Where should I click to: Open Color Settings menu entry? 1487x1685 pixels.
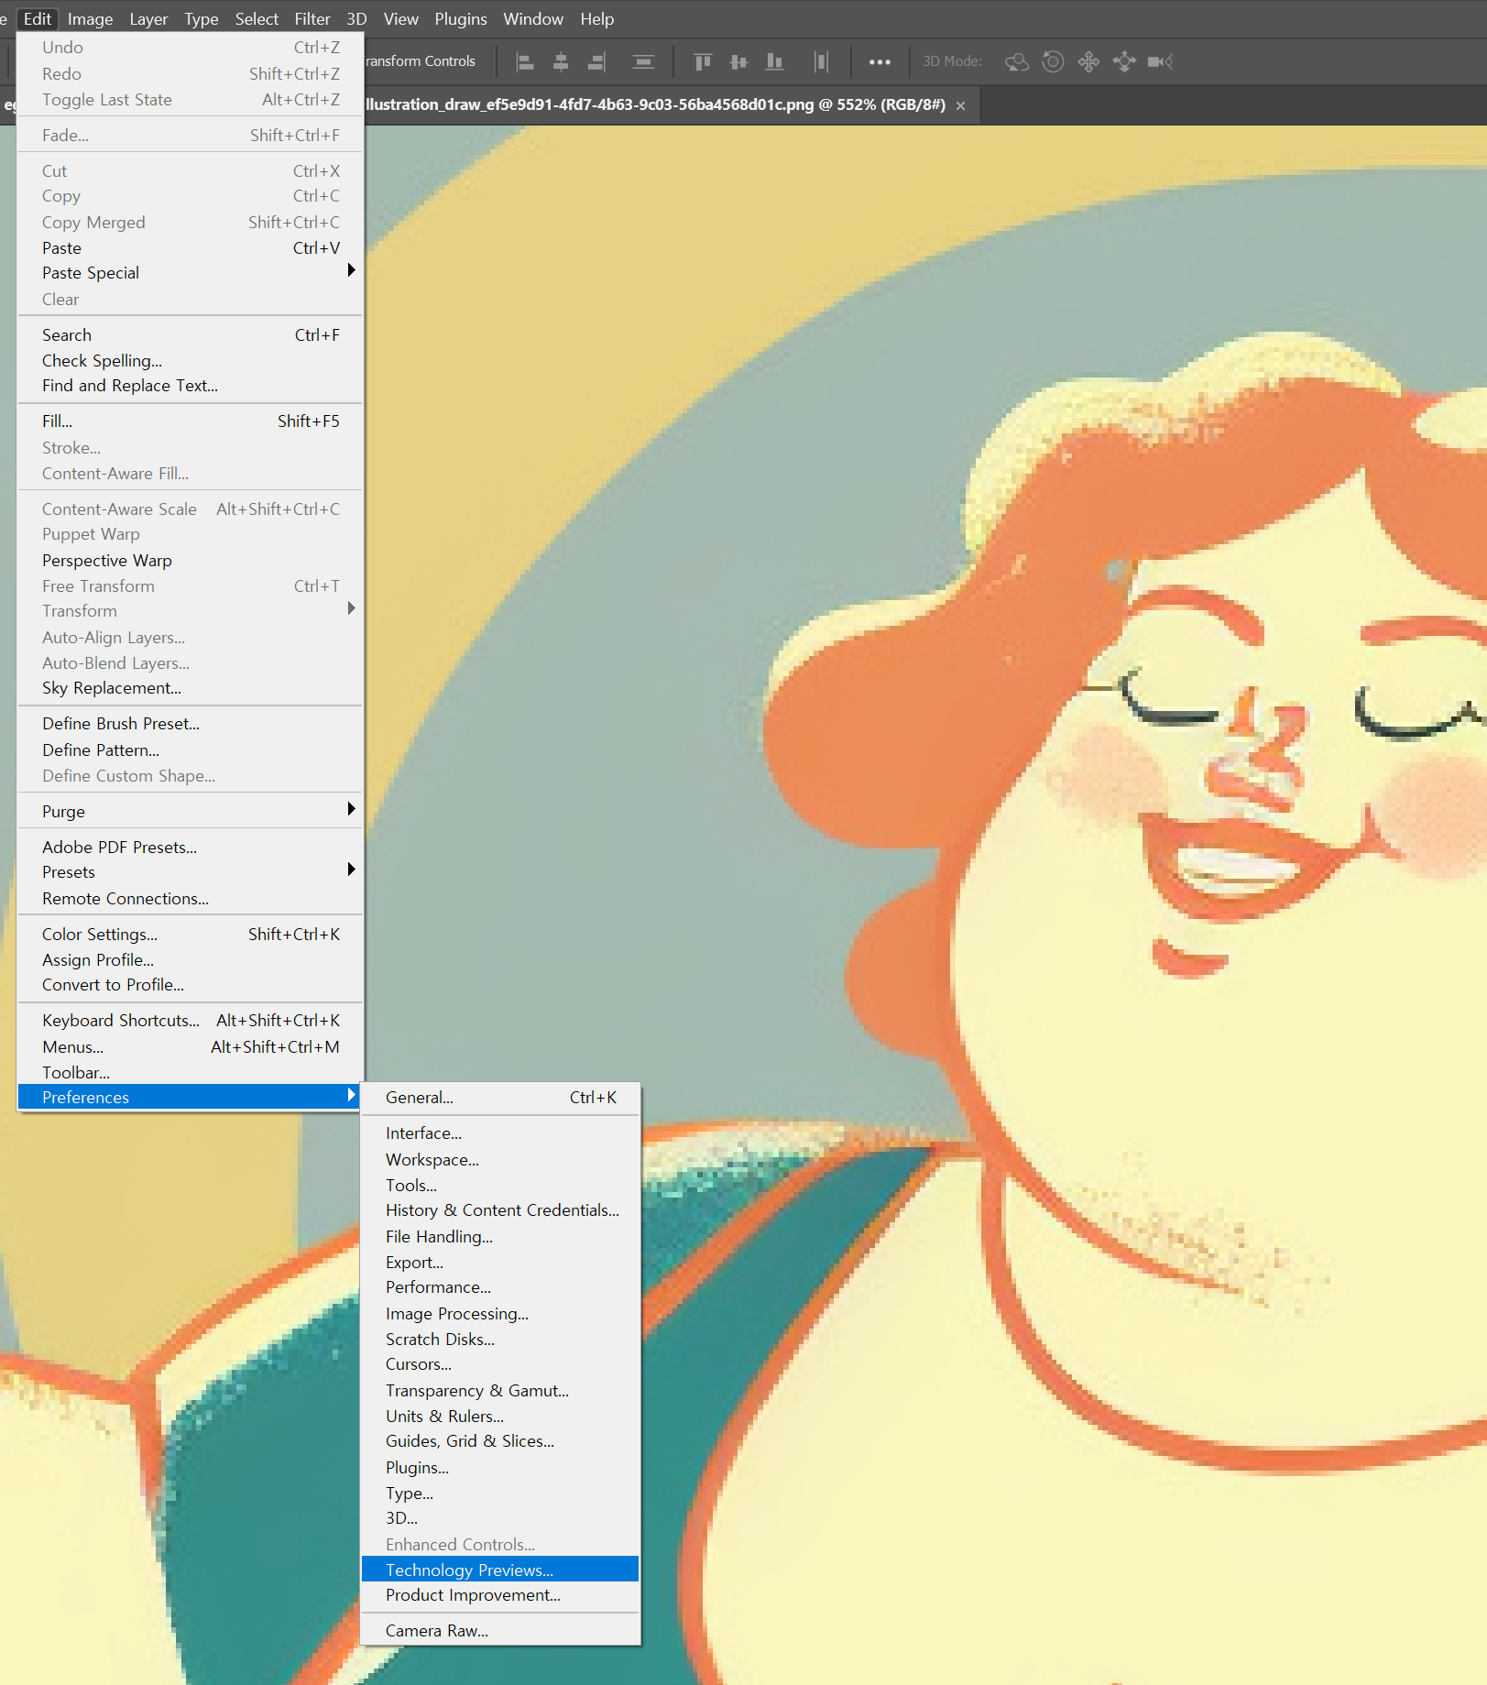[191, 935]
